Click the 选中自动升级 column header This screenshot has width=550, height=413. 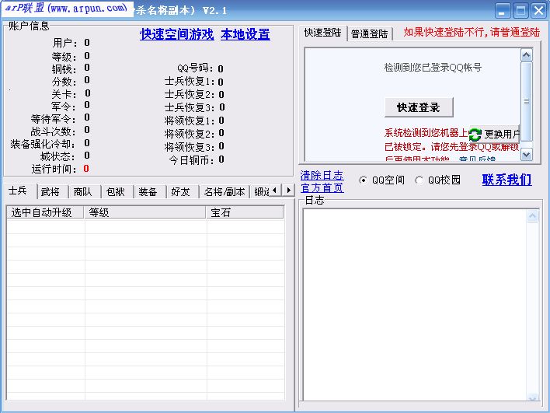click(x=45, y=212)
